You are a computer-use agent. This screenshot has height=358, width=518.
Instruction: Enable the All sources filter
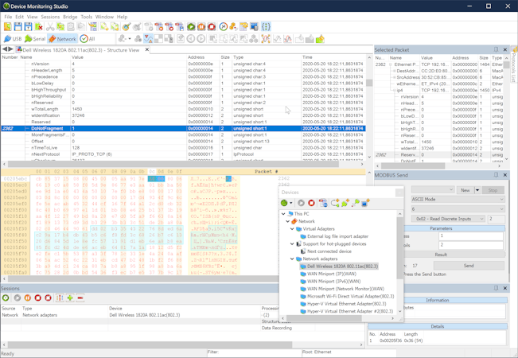[88, 38]
